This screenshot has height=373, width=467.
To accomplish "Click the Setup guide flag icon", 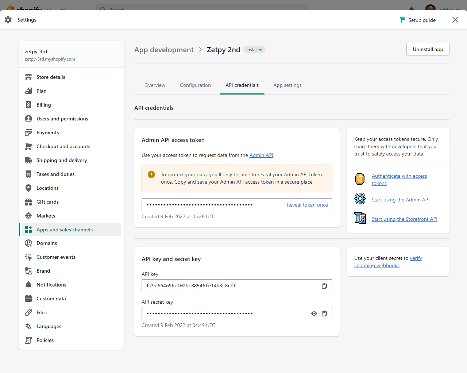I will coord(402,20).
